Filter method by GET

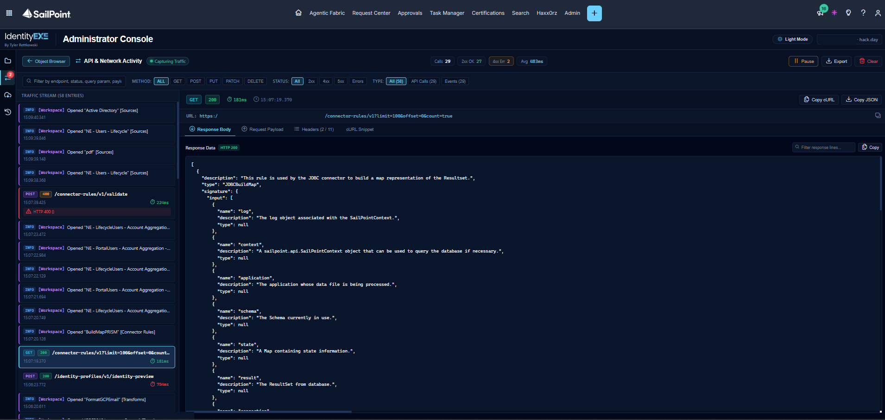click(177, 81)
